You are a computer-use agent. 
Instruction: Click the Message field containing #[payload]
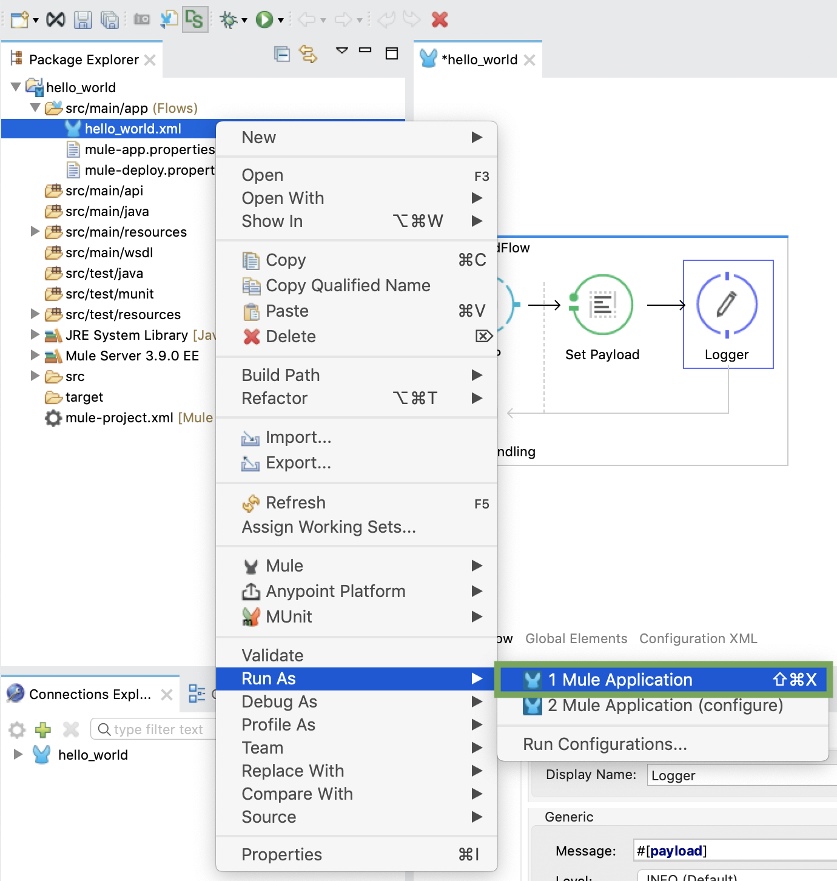[734, 851]
